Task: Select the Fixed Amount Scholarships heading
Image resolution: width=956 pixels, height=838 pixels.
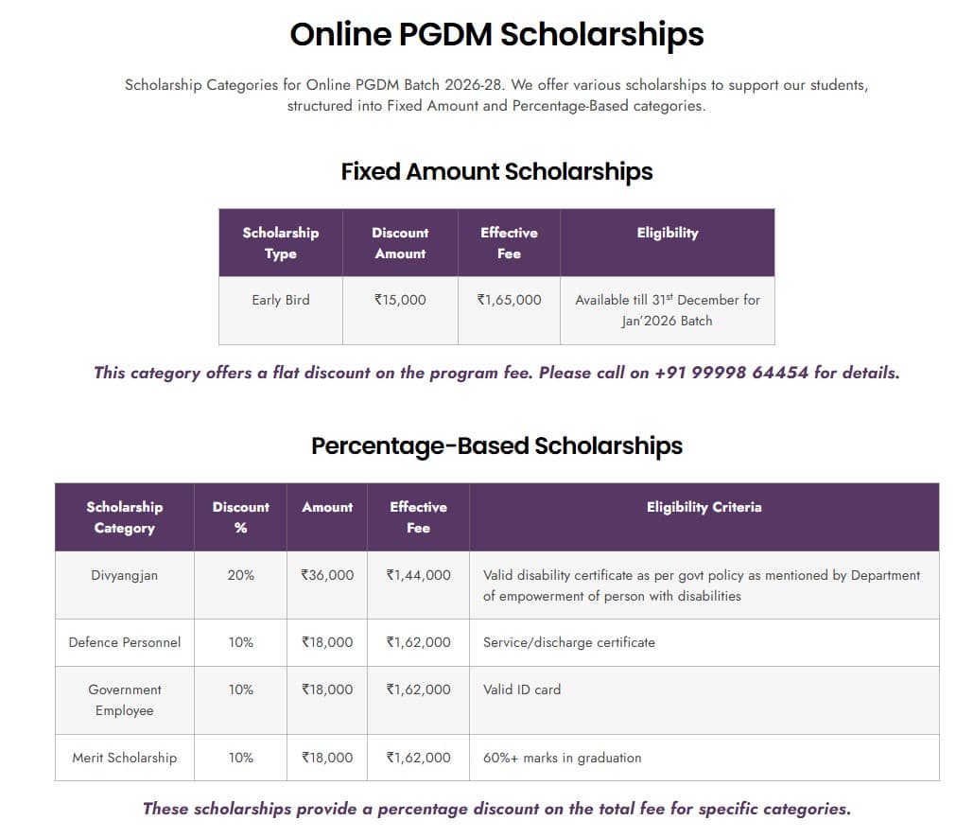Action: click(x=496, y=171)
